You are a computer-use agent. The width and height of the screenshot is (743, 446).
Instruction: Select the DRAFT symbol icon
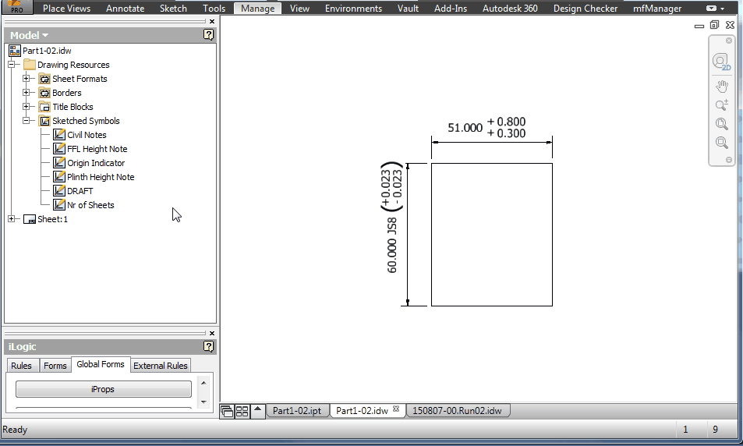click(58, 190)
